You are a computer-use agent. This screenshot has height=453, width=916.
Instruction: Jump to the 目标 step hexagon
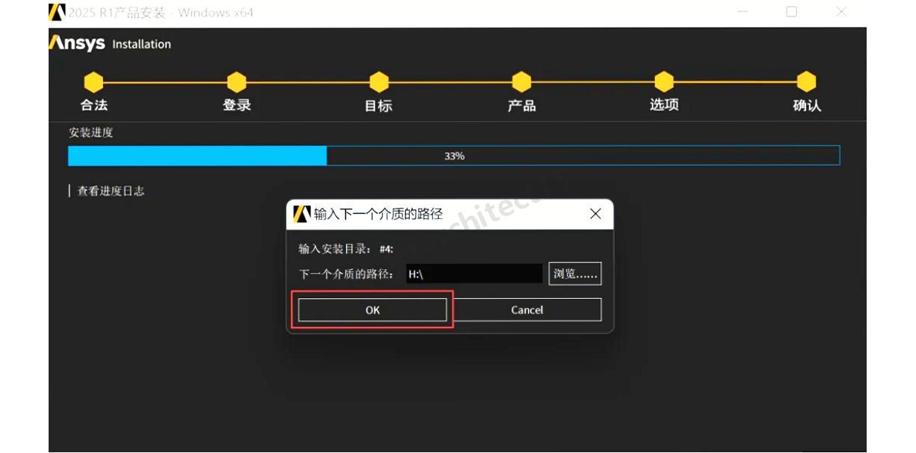(x=378, y=82)
